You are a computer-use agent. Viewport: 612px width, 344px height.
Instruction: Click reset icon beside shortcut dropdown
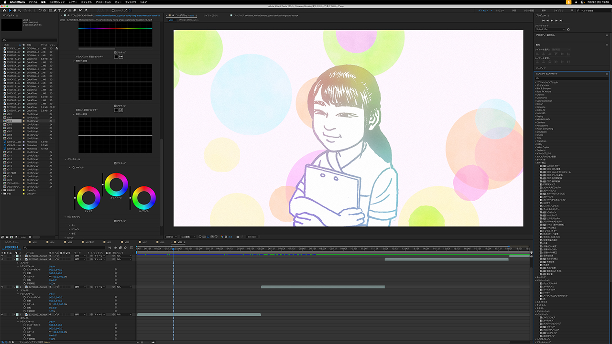pyautogui.click(x=568, y=29)
